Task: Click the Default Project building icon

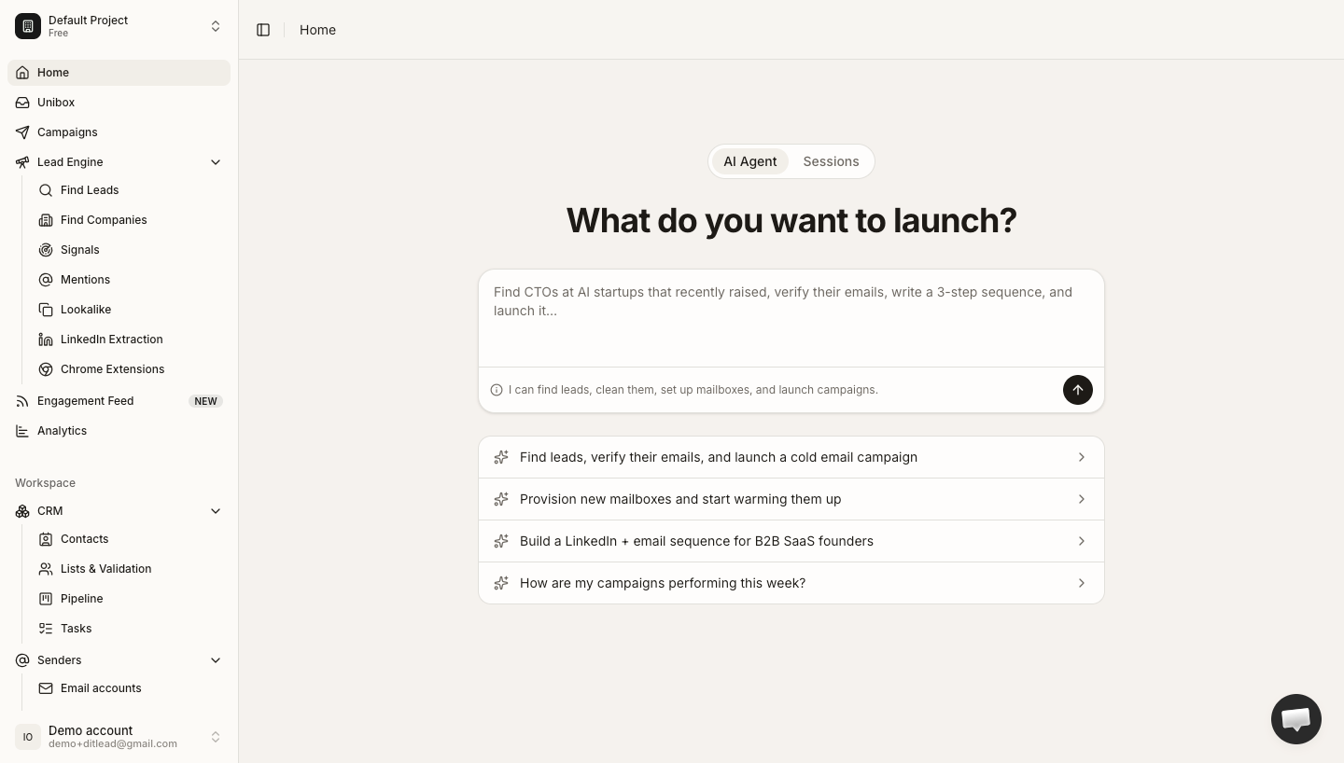Action: tap(28, 26)
